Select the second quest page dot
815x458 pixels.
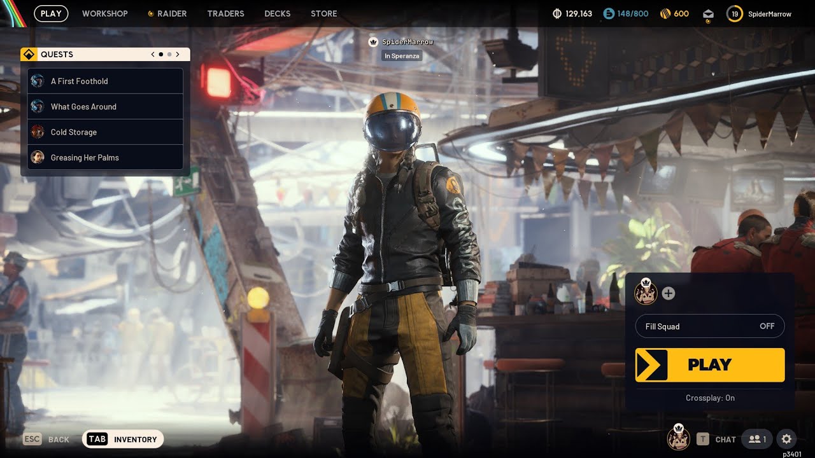169,55
